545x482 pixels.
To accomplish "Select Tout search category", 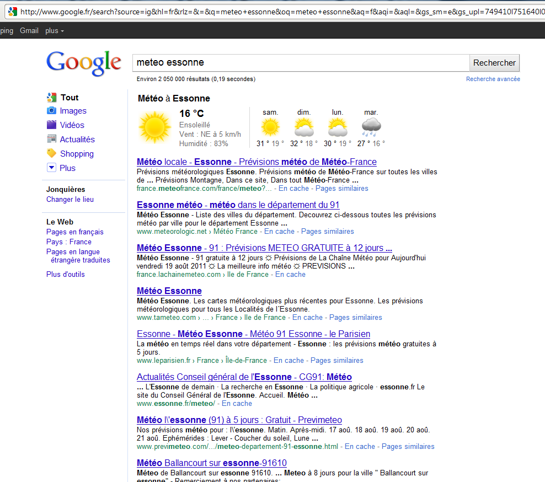I will click(x=70, y=98).
